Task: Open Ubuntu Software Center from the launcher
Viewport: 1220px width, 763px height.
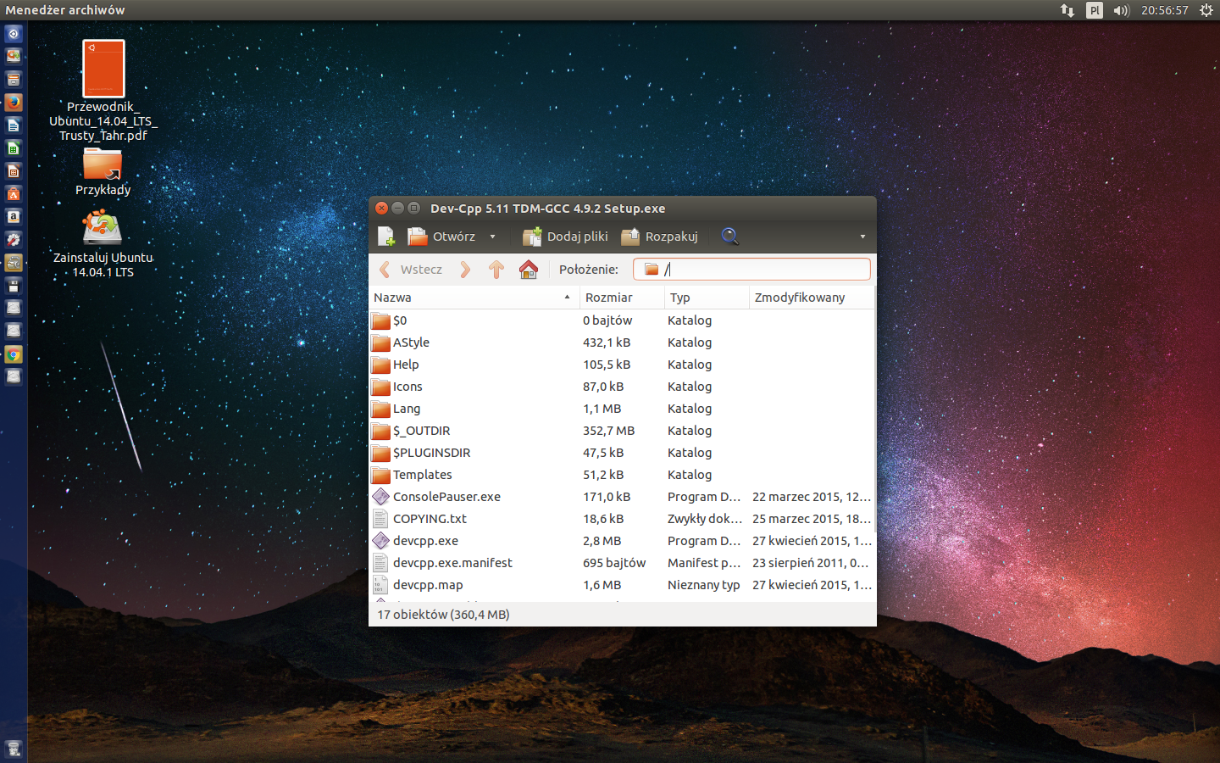Action: pyautogui.click(x=14, y=194)
